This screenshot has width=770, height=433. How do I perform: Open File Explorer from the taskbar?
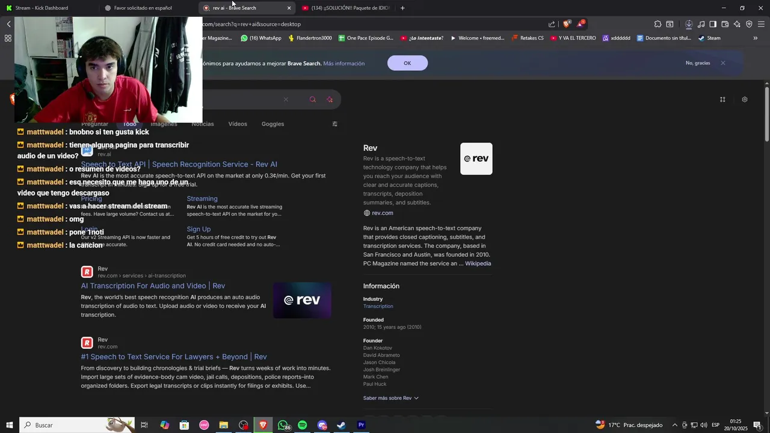(224, 425)
